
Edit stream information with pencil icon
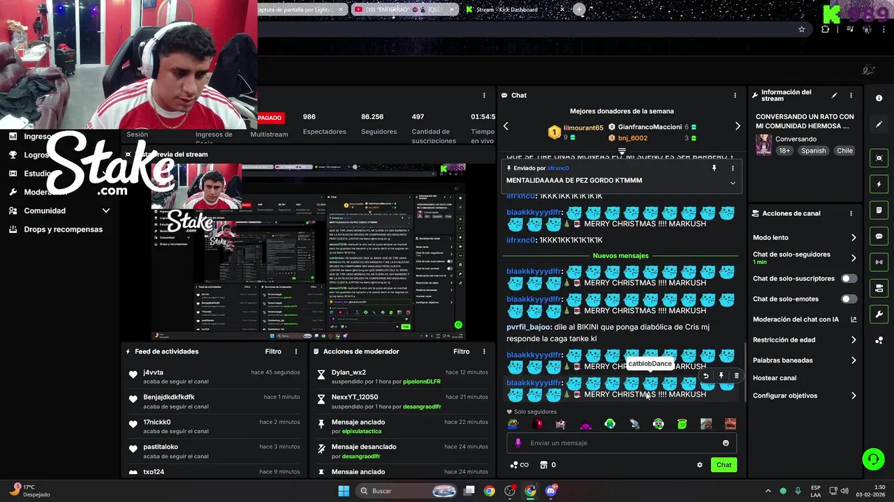tap(834, 96)
